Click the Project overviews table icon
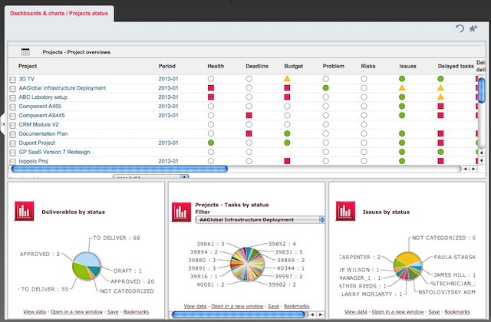 (25, 52)
